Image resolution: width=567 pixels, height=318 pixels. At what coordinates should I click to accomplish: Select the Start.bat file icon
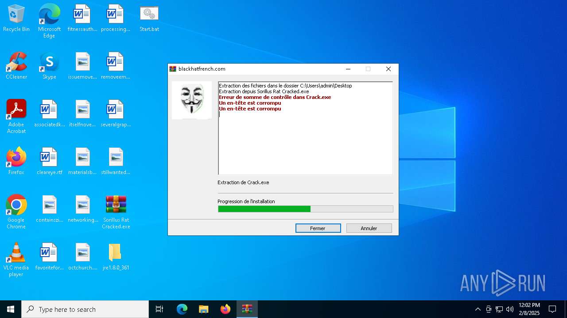(149, 19)
